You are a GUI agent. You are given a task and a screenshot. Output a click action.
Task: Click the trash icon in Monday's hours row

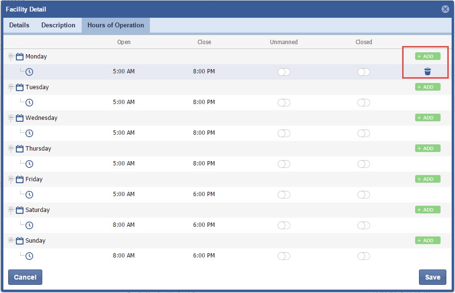tap(428, 71)
